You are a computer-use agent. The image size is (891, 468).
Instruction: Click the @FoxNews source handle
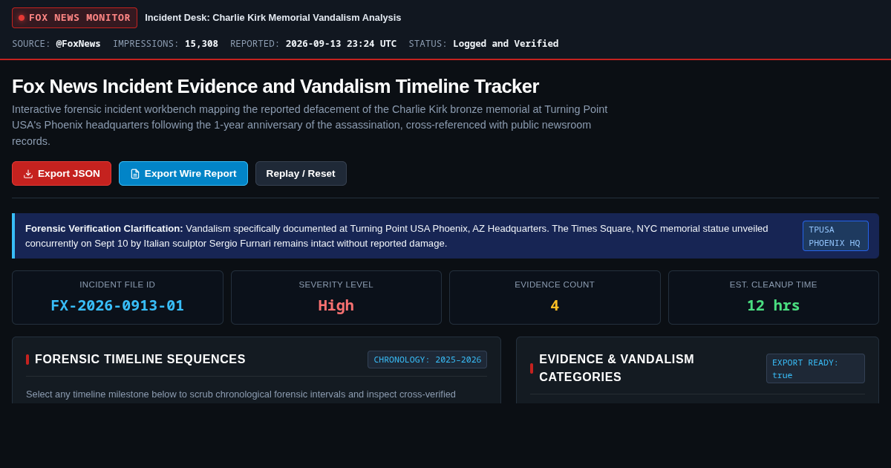coord(78,44)
